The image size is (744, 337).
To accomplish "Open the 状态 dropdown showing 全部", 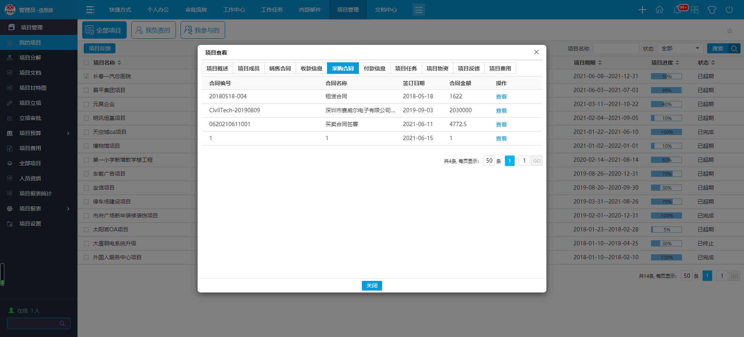I will click(x=680, y=48).
